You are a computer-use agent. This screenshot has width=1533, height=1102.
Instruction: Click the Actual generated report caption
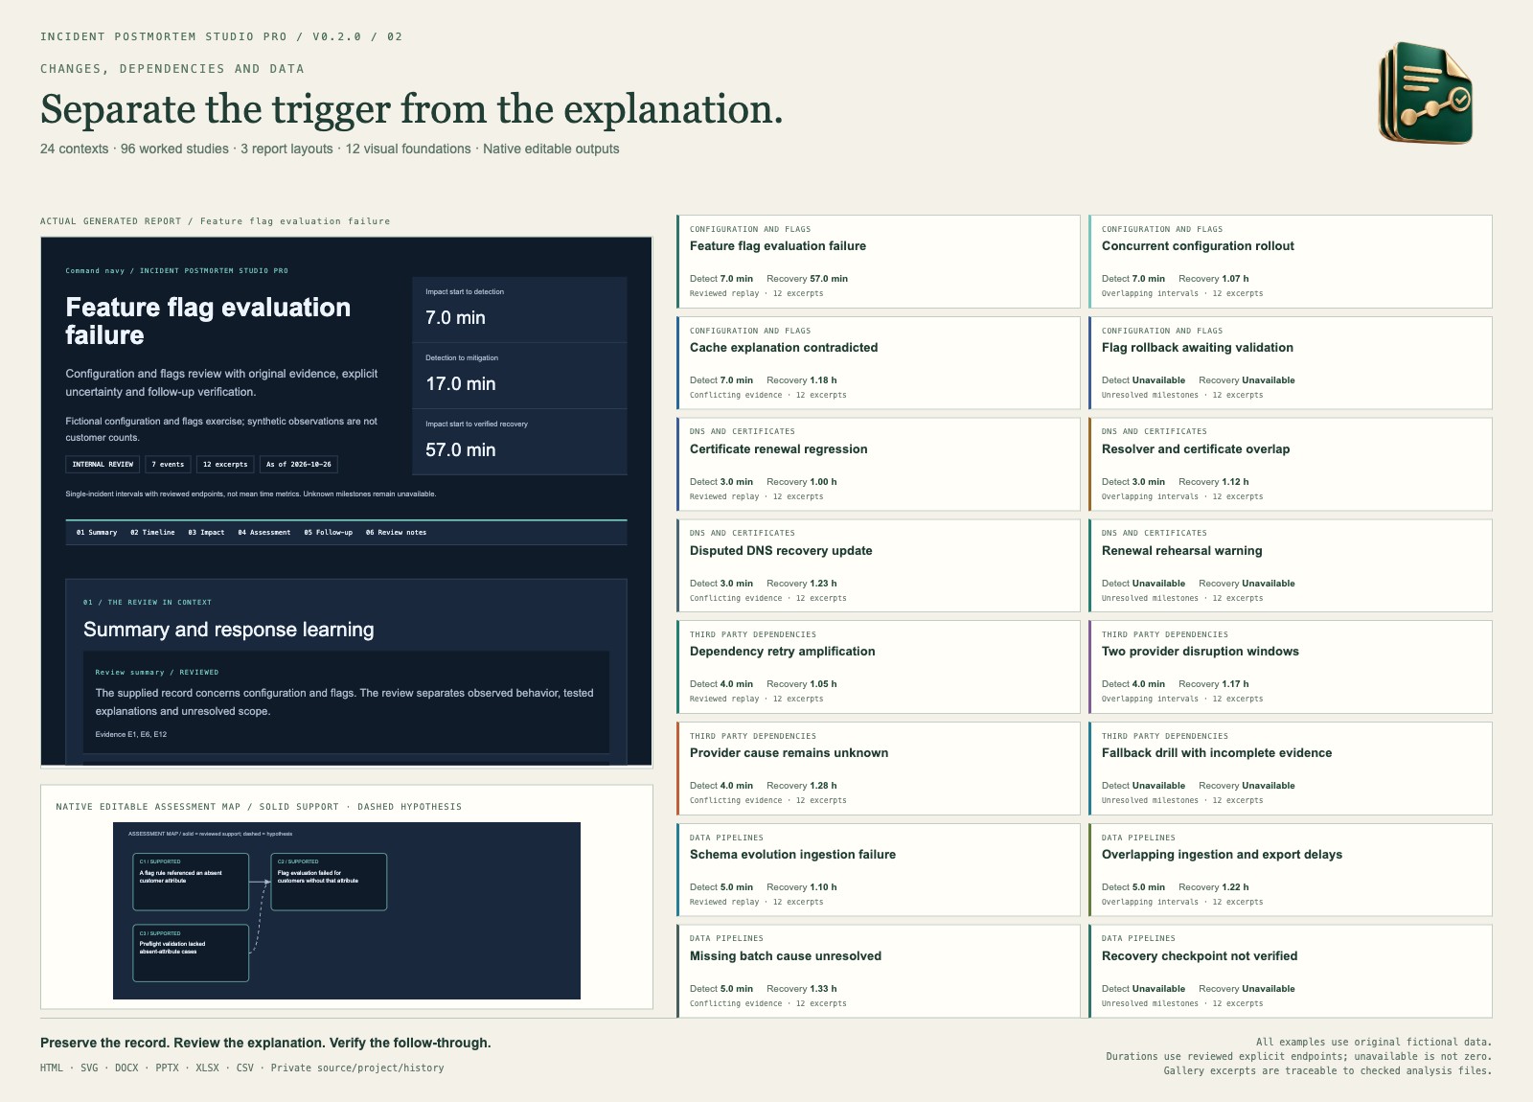[216, 221]
